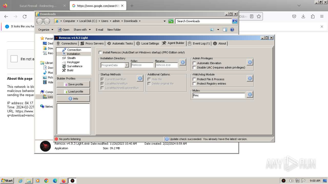Click the red no-ports-listening status icon
Screen dimensions: 328x184
tap(56, 139)
